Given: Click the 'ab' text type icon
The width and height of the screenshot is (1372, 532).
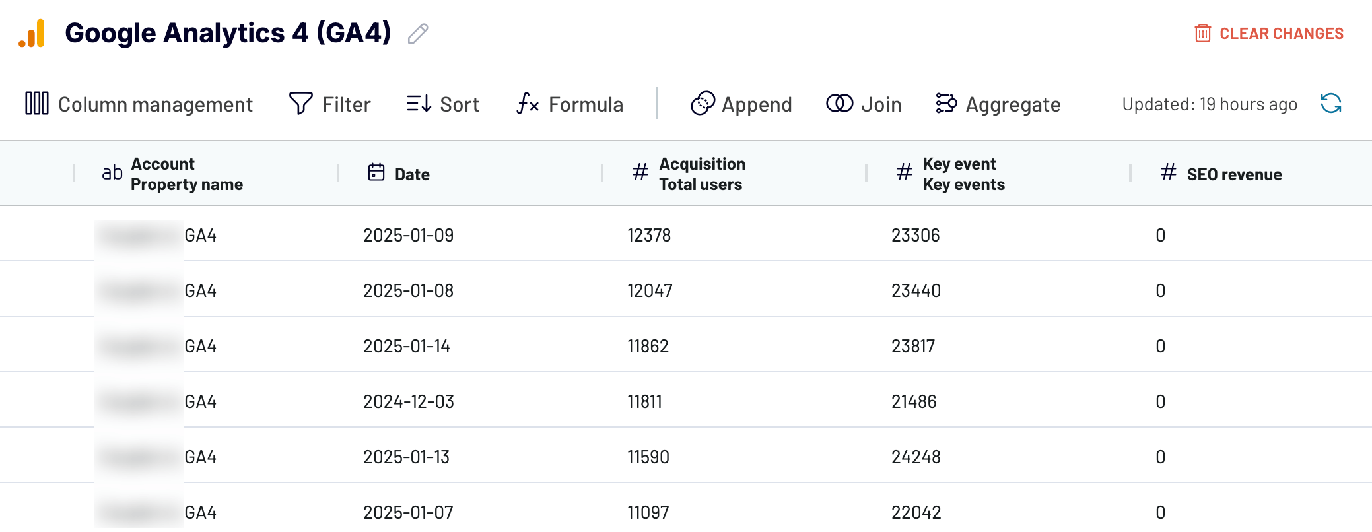Looking at the screenshot, I should (x=112, y=173).
